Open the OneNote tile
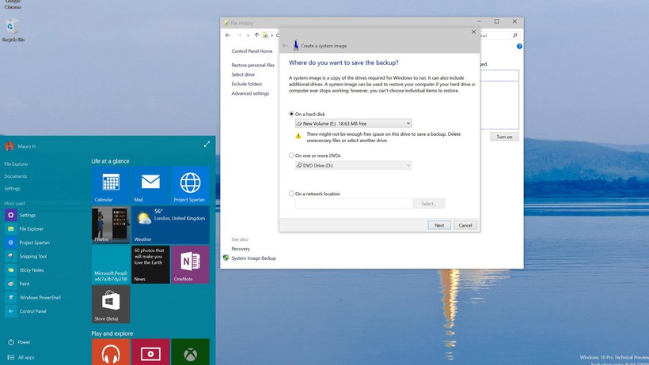 (x=190, y=265)
